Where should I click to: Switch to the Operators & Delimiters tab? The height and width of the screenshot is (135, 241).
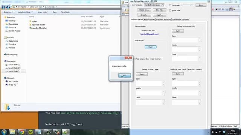[x=181, y=19]
